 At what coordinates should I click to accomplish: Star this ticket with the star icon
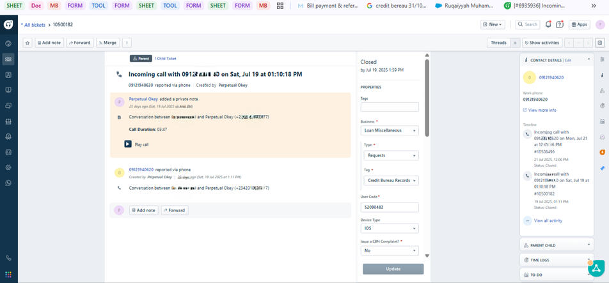(28, 43)
